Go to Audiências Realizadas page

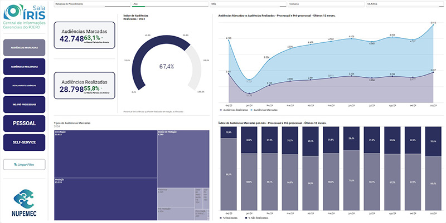pos(24,67)
